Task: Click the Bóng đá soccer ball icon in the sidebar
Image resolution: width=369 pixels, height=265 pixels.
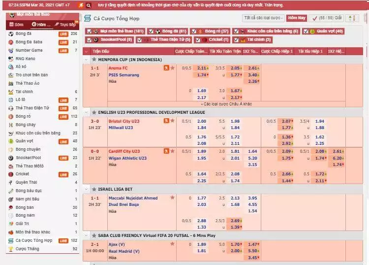Action: (x=11, y=33)
